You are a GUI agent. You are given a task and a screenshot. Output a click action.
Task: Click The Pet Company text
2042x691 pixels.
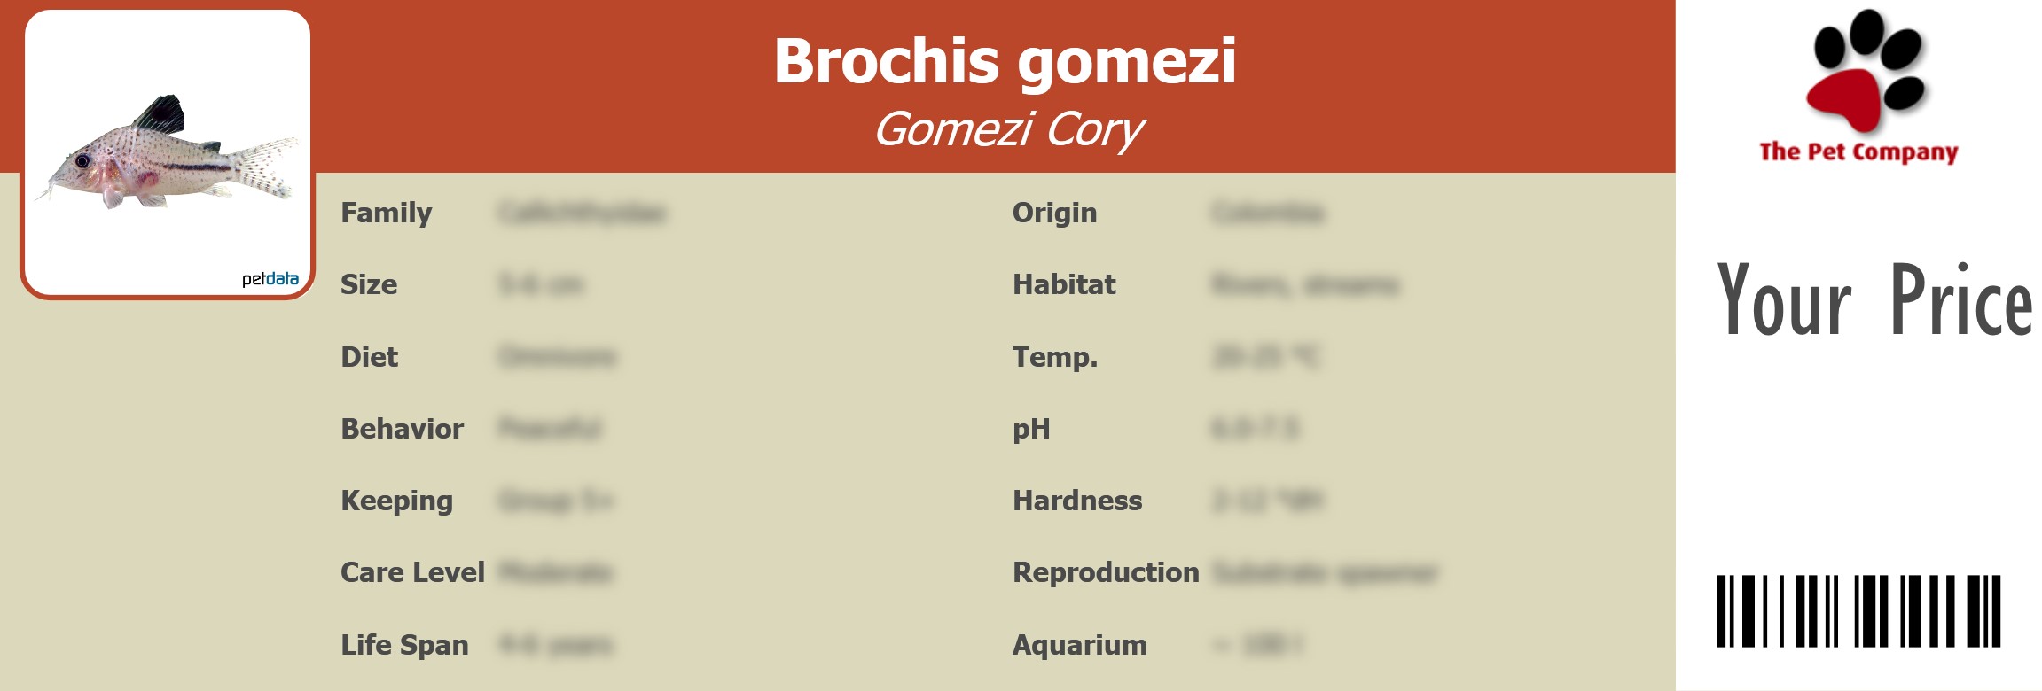pyautogui.click(x=1858, y=152)
